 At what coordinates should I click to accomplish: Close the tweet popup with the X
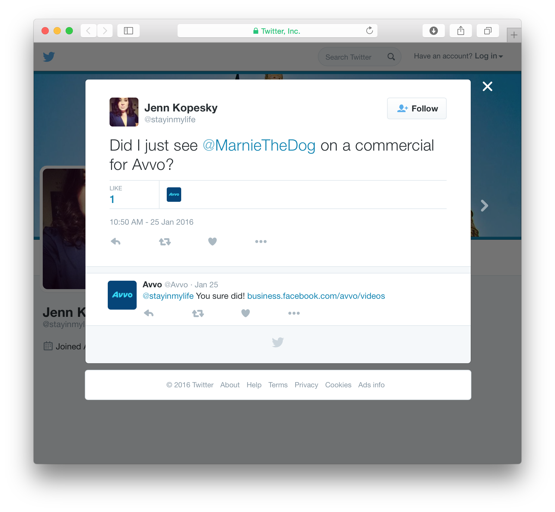tap(488, 86)
